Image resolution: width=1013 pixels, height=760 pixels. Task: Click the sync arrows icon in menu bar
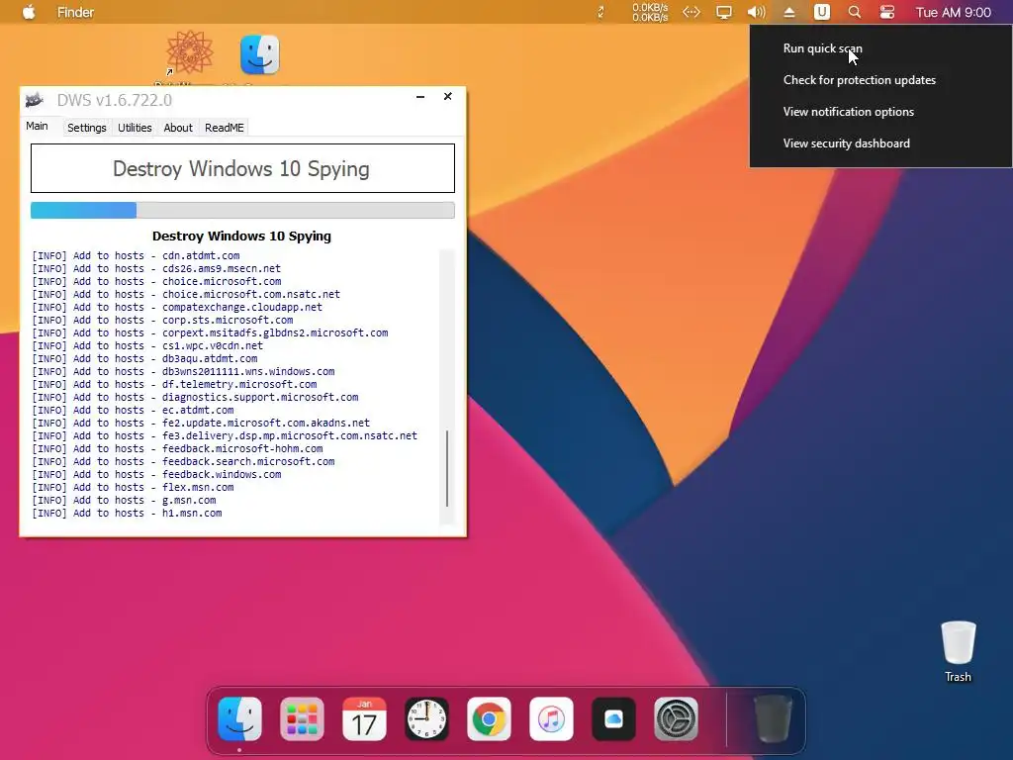coord(600,12)
